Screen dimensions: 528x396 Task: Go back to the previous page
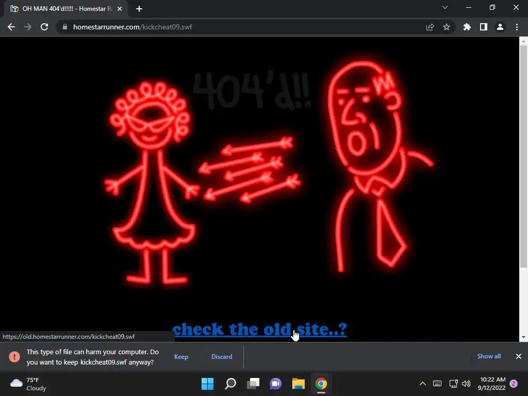pyautogui.click(x=11, y=27)
